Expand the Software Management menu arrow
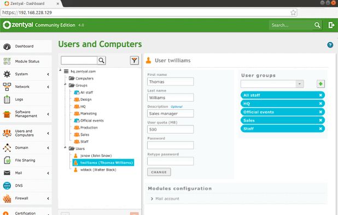Screen dimensions: 338x215 (48, 114)
